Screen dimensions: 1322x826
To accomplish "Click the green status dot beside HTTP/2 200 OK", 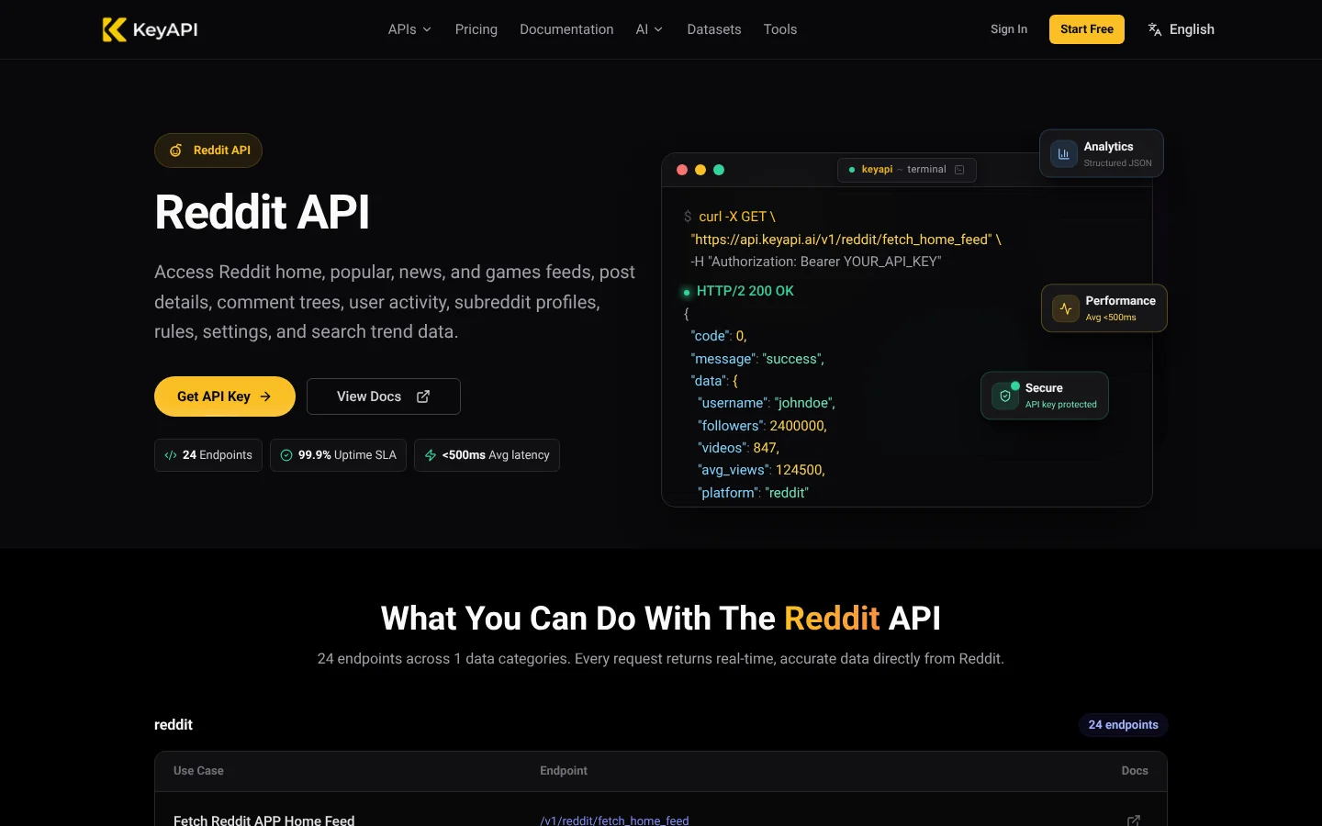I will [686, 293].
